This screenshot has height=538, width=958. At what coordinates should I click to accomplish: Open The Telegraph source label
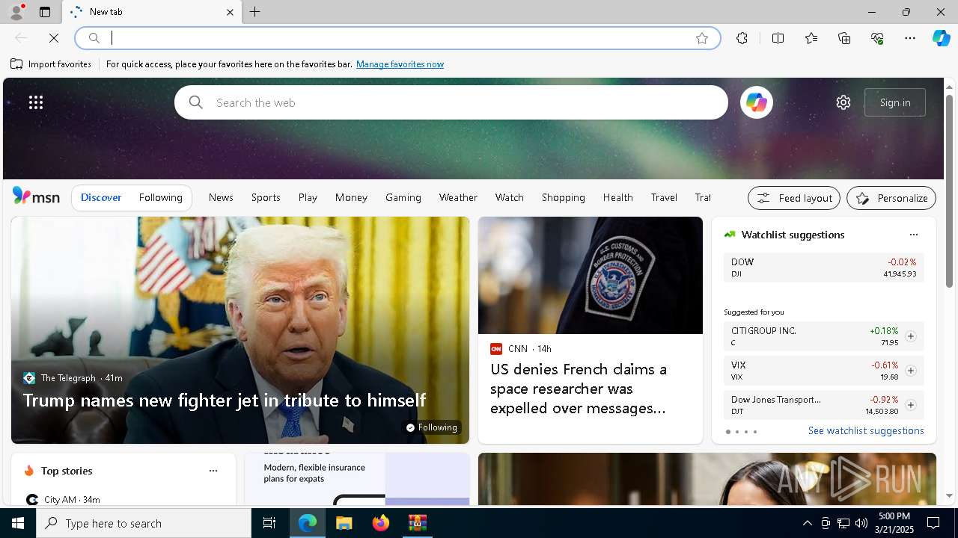pos(68,378)
